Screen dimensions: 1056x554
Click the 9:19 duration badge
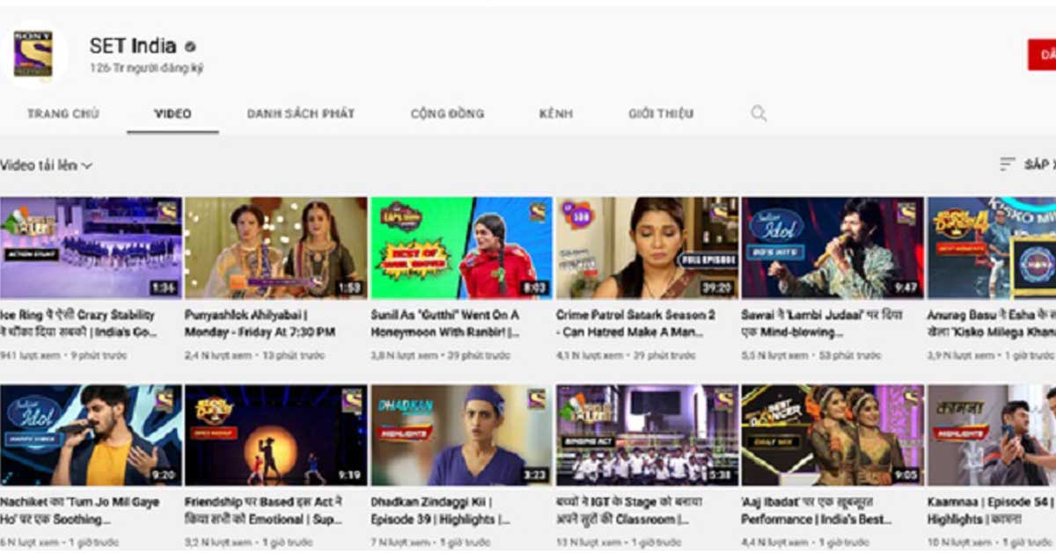[x=348, y=475]
